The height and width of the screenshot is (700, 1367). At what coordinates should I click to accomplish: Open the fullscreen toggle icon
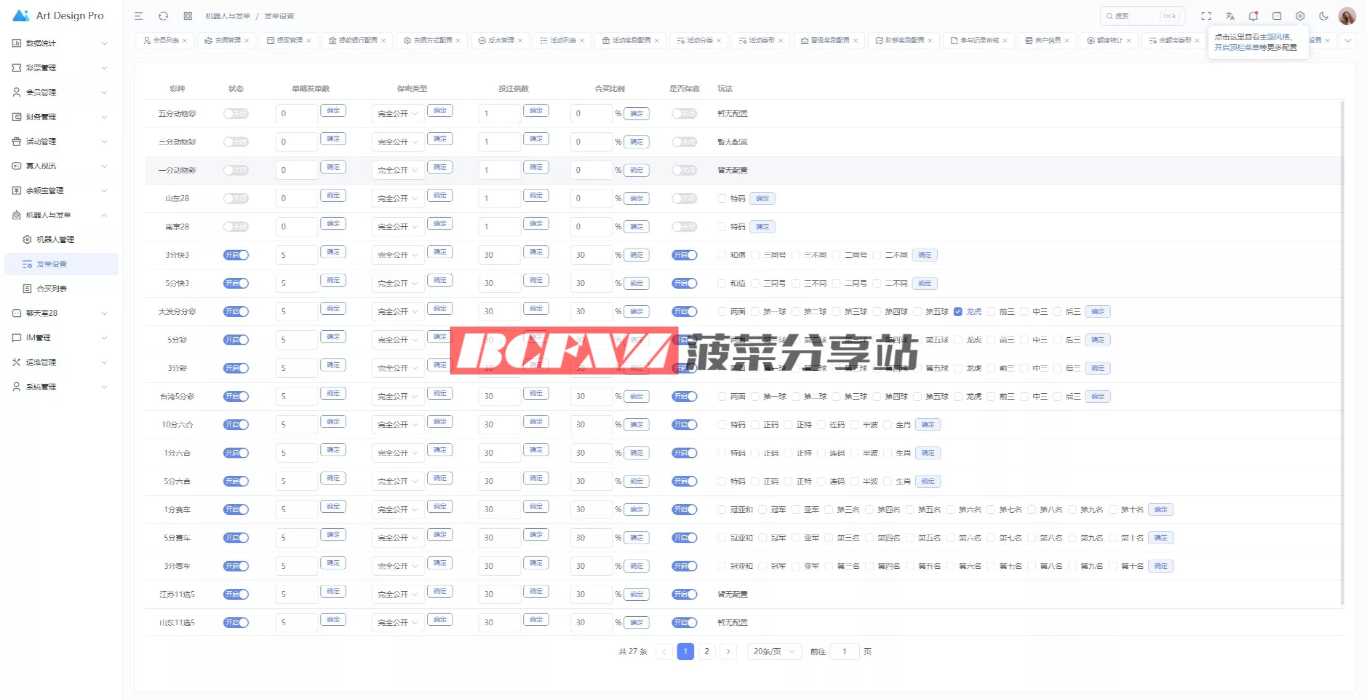tap(1206, 16)
